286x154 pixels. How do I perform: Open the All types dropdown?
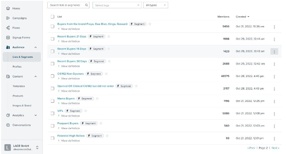[156, 5]
